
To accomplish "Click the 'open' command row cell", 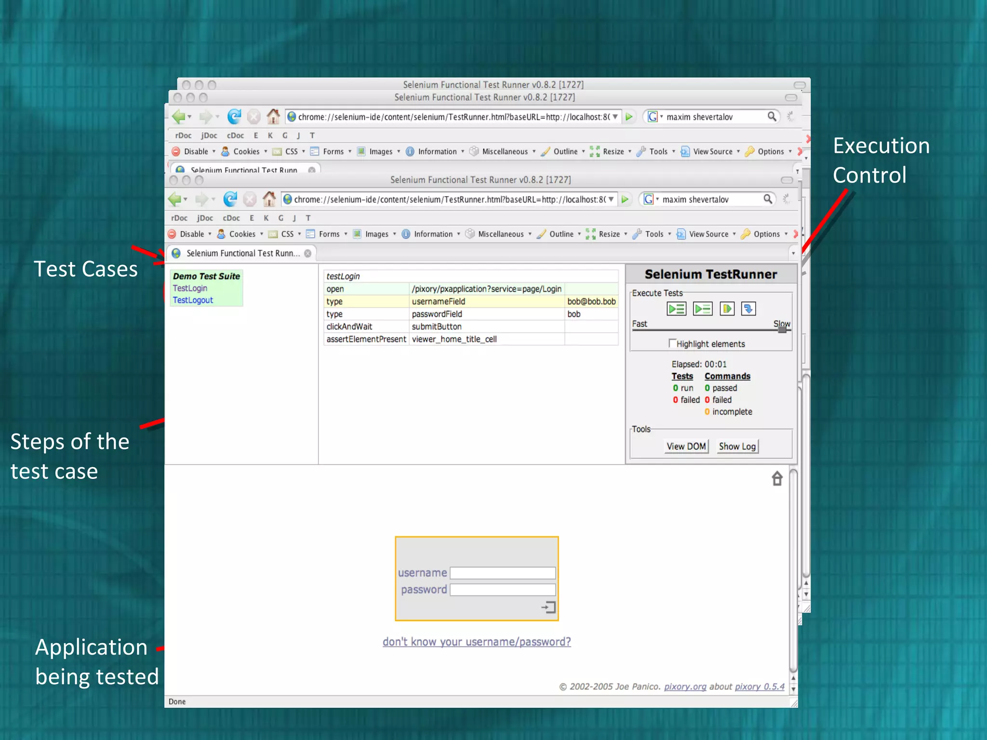I will tap(366, 289).
